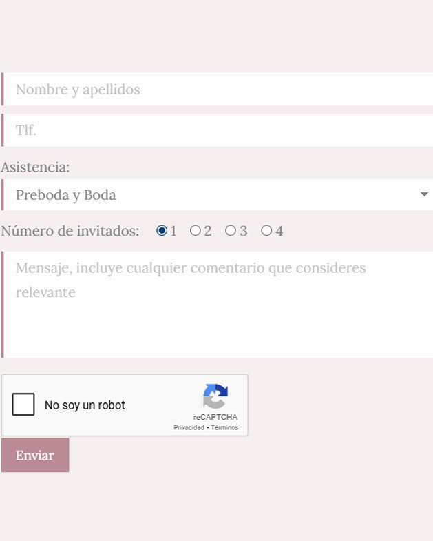Choose 3 as number of guests
The width and height of the screenshot is (433, 541).
(231, 231)
